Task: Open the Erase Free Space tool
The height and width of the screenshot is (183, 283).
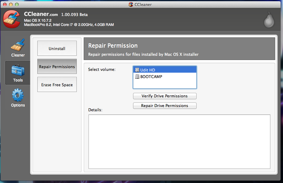Action: pyautogui.click(x=57, y=84)
